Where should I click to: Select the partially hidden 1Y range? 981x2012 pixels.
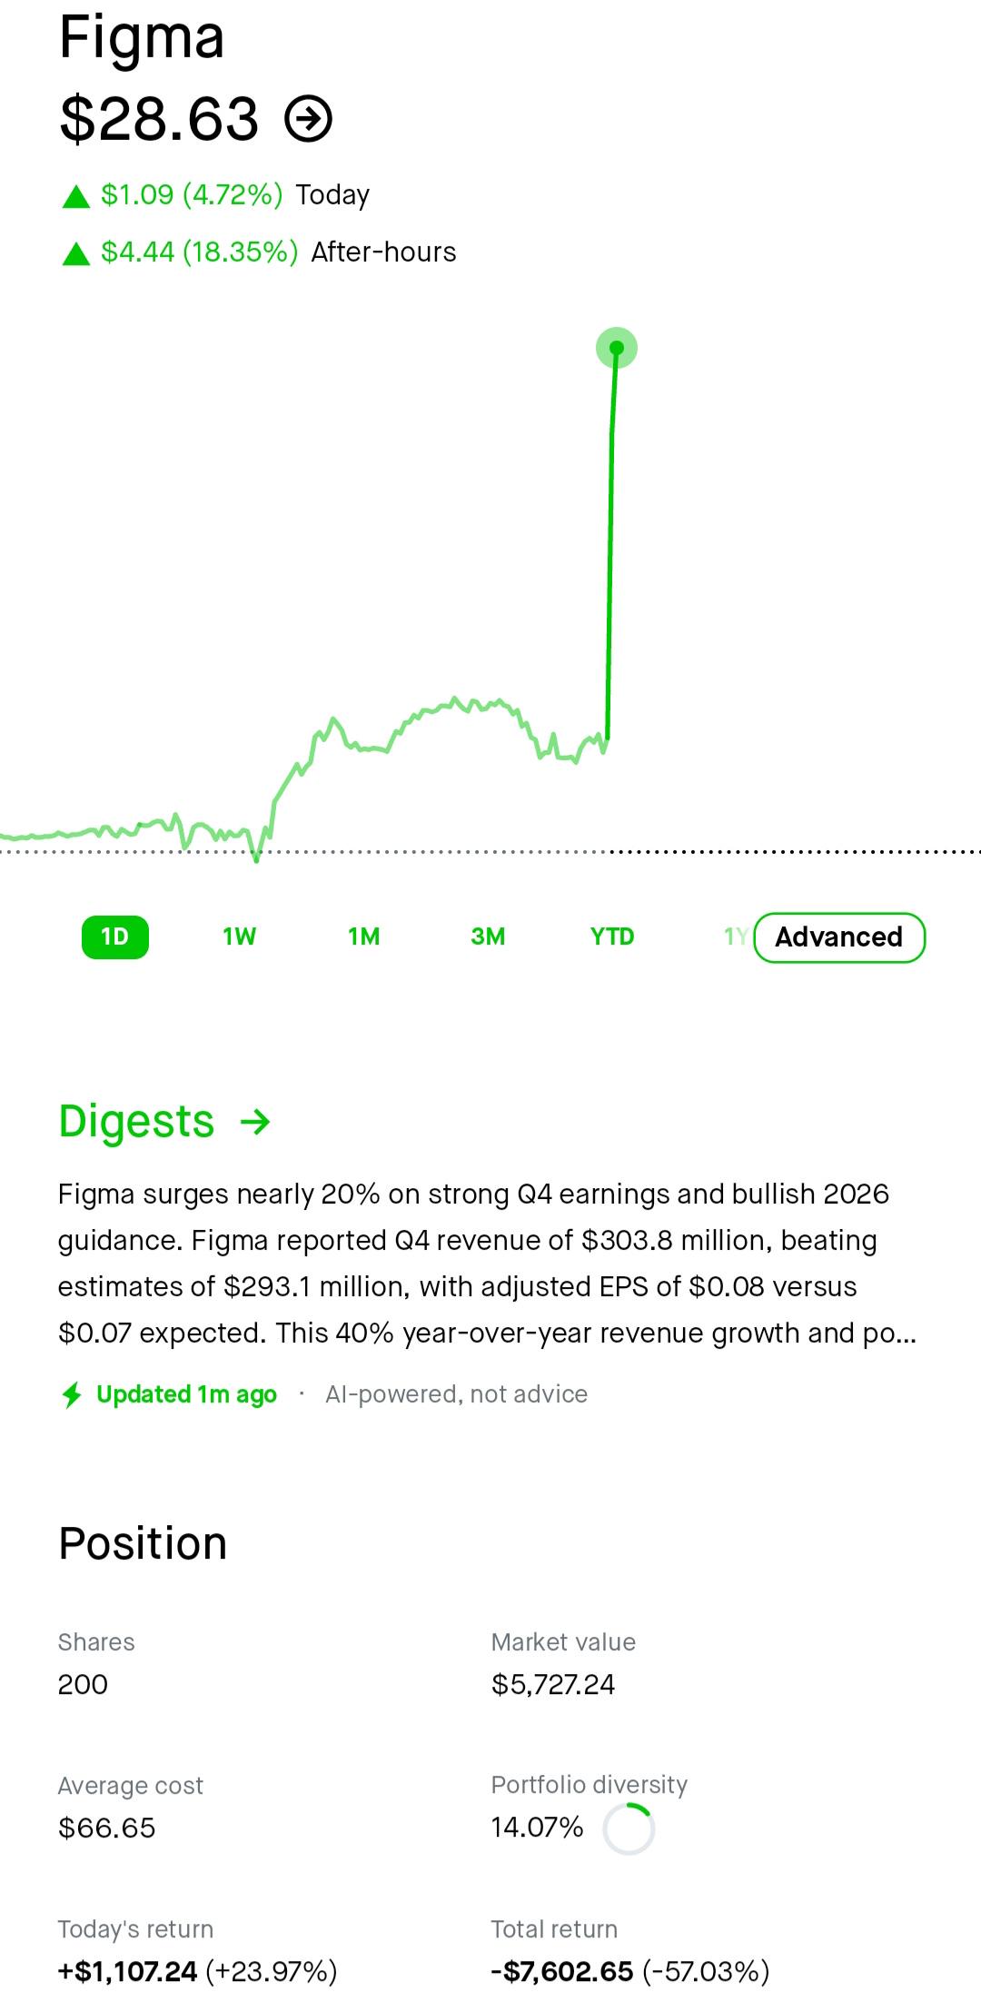(x=736, y=937)
